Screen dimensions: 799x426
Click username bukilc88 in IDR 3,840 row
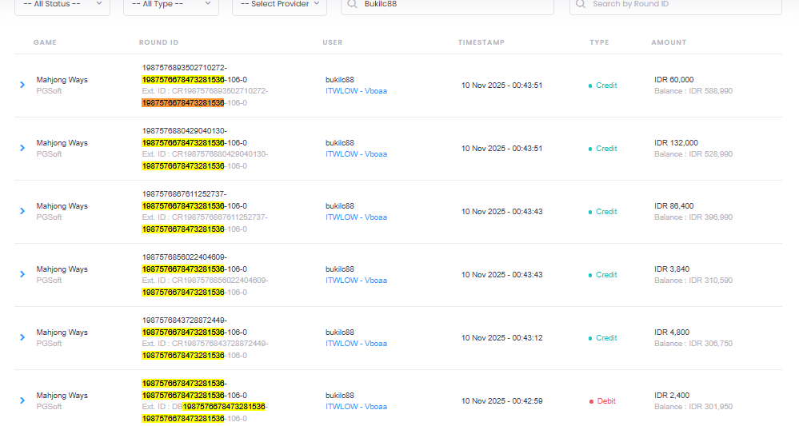coord(340,269)
